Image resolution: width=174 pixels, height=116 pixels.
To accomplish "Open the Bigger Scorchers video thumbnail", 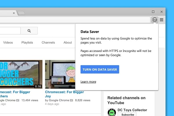I will (21, 74).
